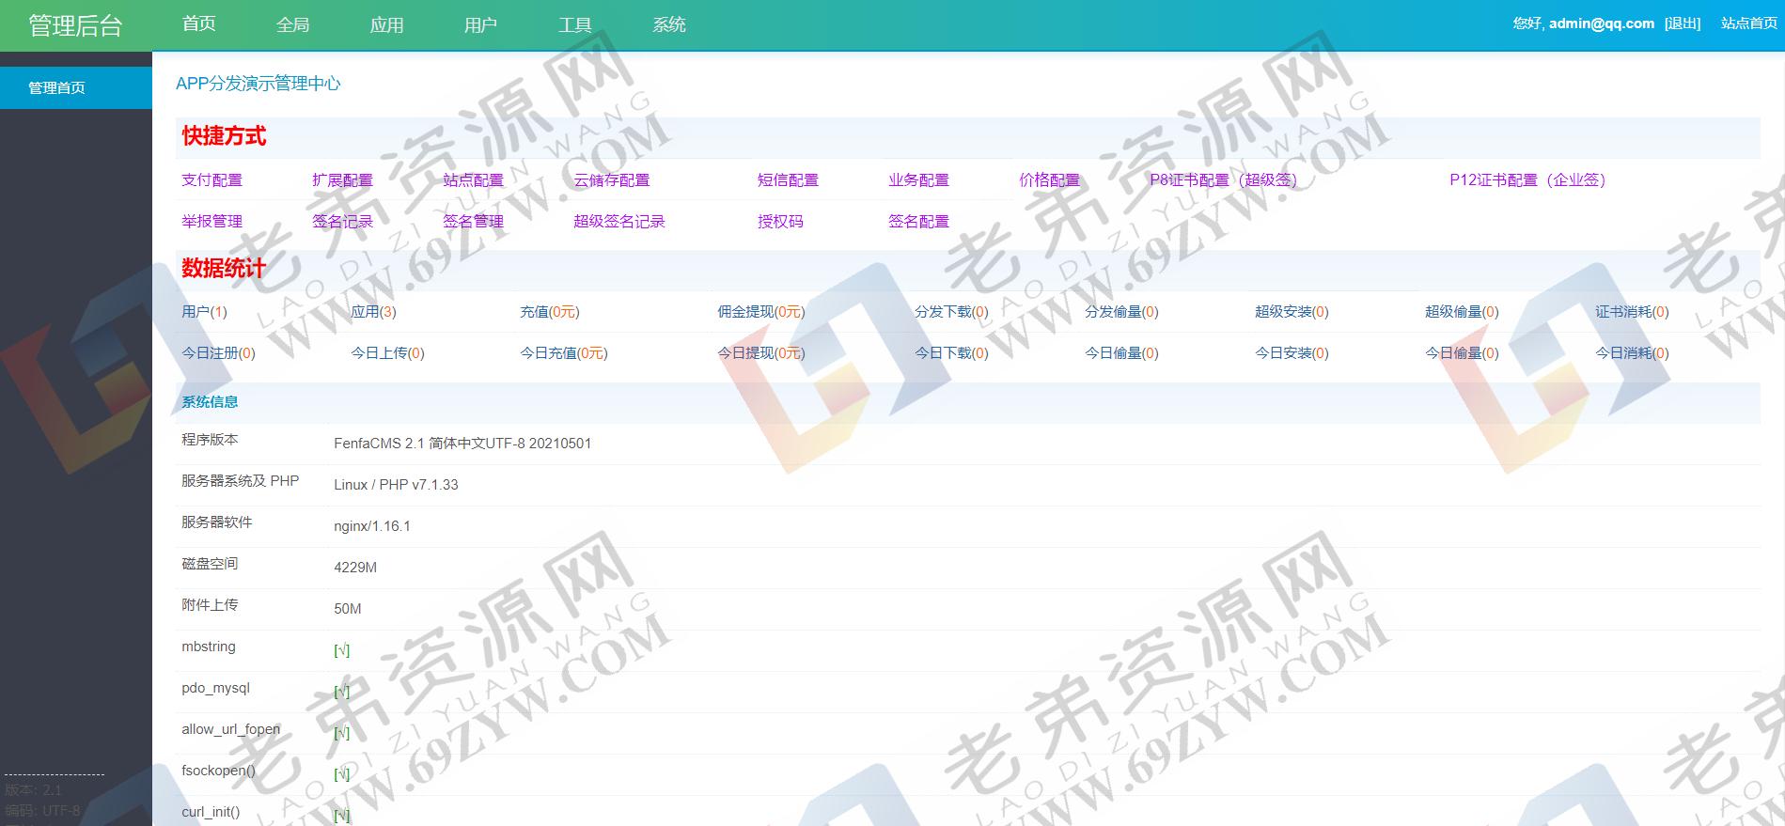View 今日提现(0元) statistic
Viewport: 1785px width, 826px height.
(761, 352)
